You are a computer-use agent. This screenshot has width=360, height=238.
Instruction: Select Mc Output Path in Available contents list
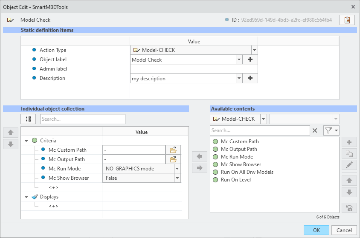[239, 149]
